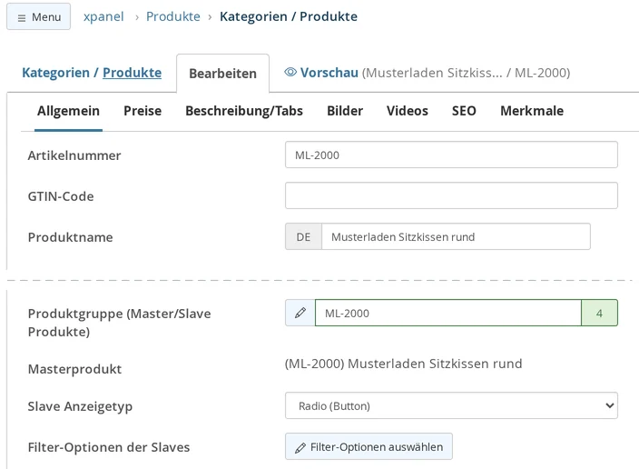
Task: Click the Masterprodukt label
Action: click(x=74, y=369)
